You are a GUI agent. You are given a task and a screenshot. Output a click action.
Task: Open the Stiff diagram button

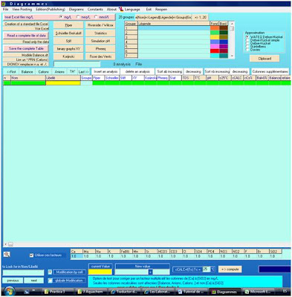68,41
